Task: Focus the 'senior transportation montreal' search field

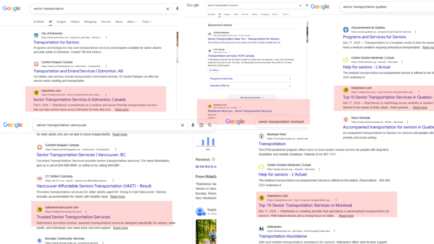Action: [281, 122]
